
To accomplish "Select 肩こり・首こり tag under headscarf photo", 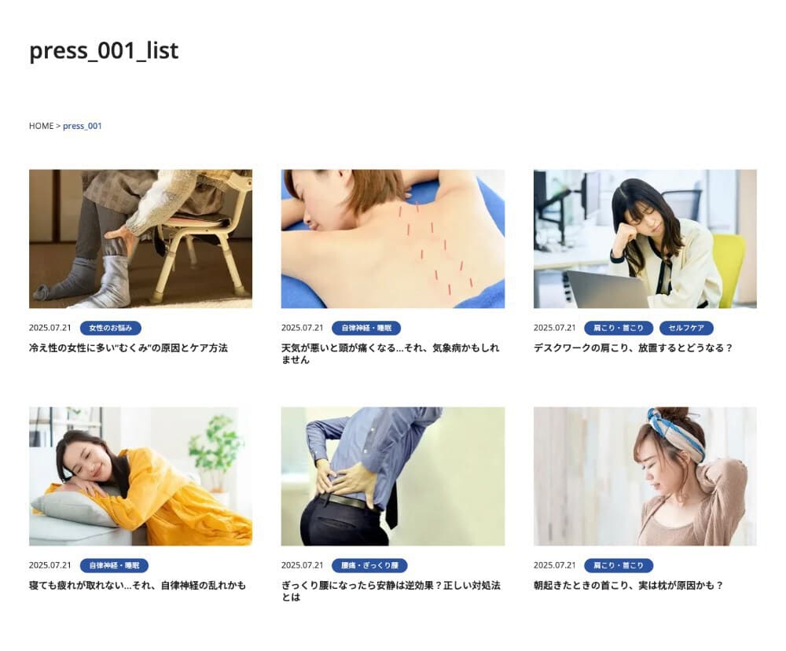I will click(x=618, y=565).
